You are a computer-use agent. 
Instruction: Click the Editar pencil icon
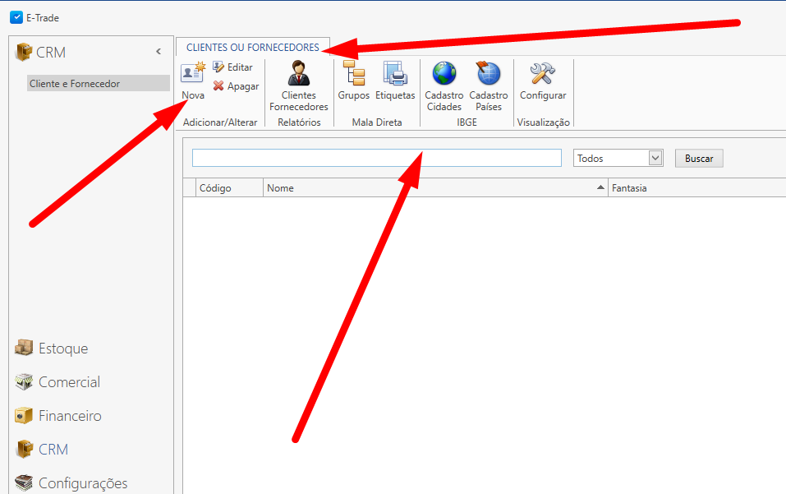point(218,67)
